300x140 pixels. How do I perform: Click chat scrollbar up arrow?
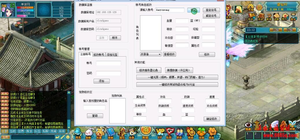click(69, 93)
